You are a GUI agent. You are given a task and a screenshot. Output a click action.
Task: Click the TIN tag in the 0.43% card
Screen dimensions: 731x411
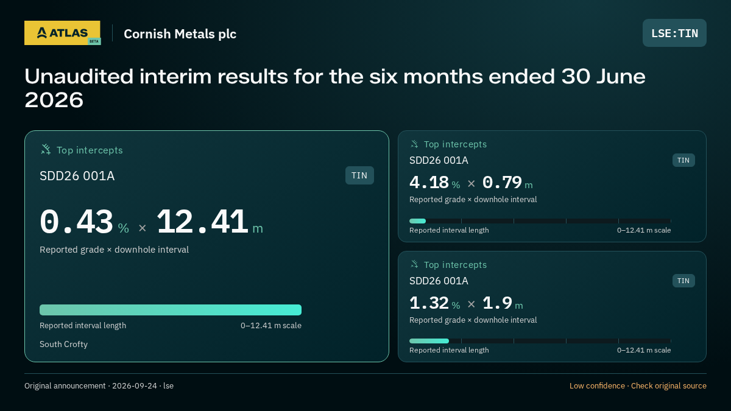click(x=359, y=175)
